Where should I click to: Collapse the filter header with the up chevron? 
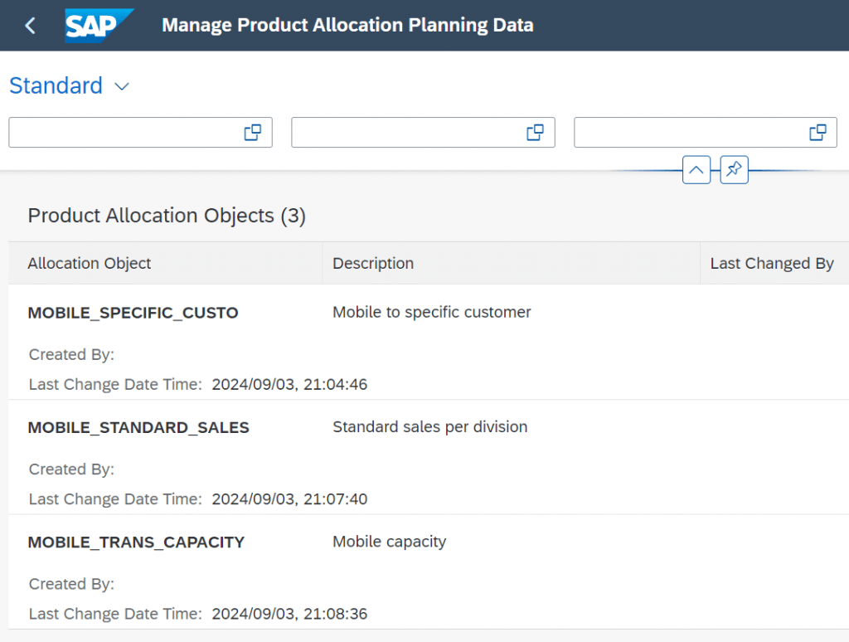pos(696,169)
